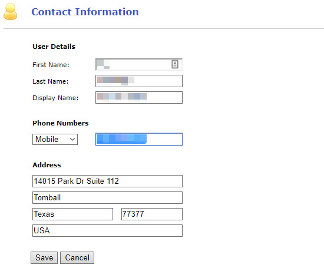Image resolution: width=324 pixels, height=271 pixels.
Task: Click the First Name label
Action: (x=51, y=65)
